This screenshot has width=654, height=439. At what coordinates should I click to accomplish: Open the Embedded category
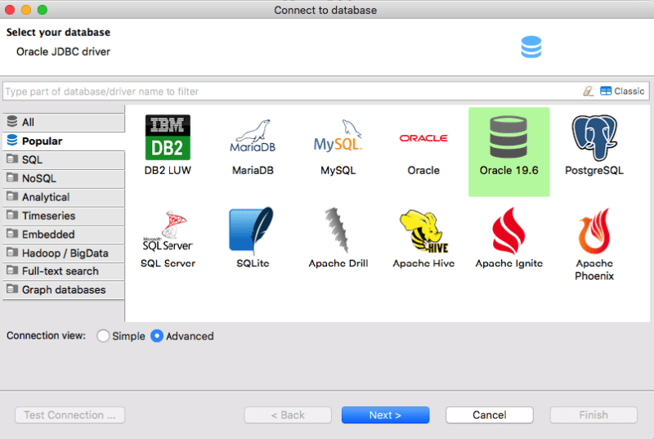click(64, 235)
